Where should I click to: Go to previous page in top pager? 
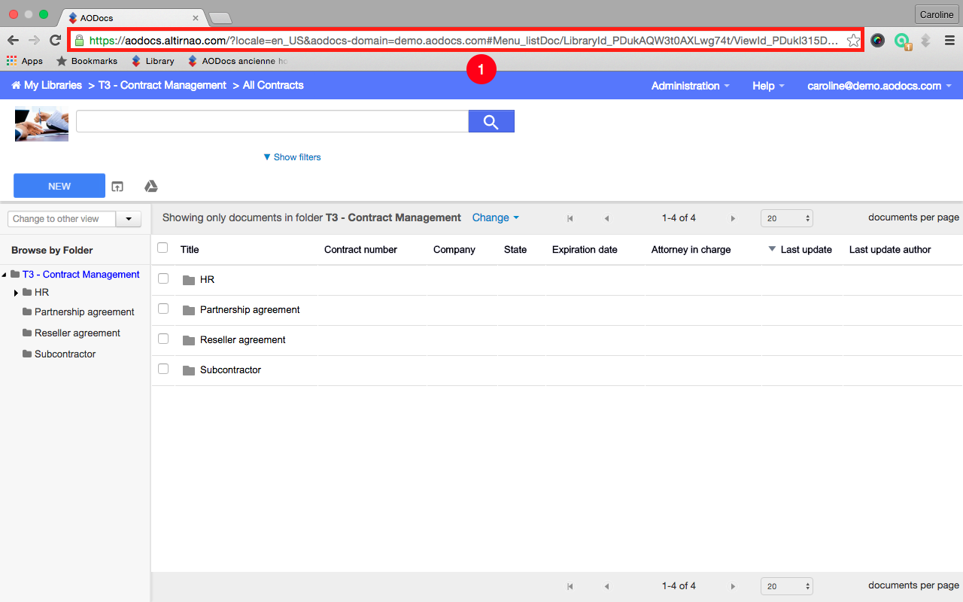click(606, 218)
